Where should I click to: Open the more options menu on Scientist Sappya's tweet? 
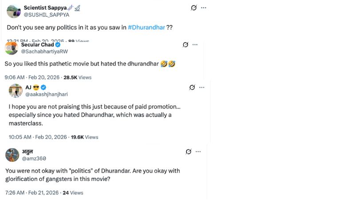tap(204, 8)
